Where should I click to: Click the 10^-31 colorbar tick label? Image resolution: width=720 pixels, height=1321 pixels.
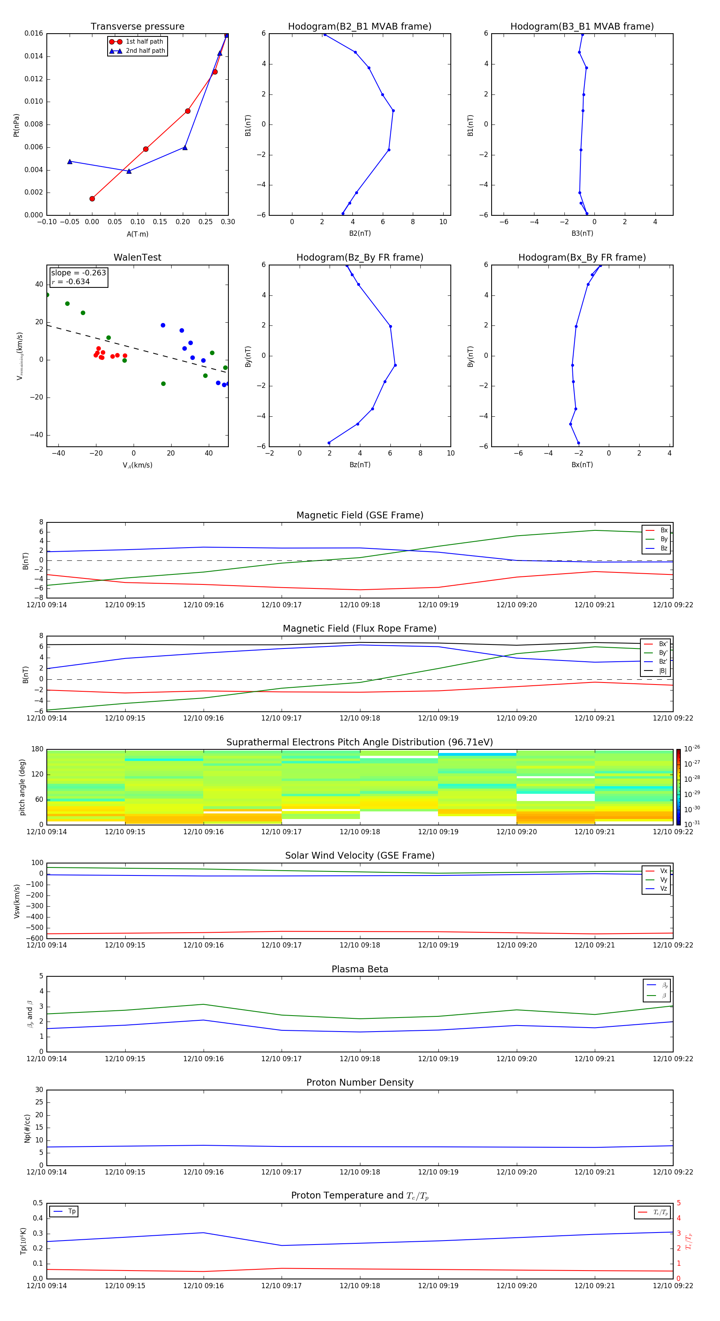[692, 824]
